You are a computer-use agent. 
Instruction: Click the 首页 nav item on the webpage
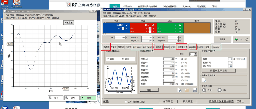[x=115, y=7]
